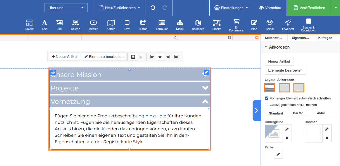Open the Über uns page dropdown
The width and height of the screenshot is (340, 166).
point(66,8)
